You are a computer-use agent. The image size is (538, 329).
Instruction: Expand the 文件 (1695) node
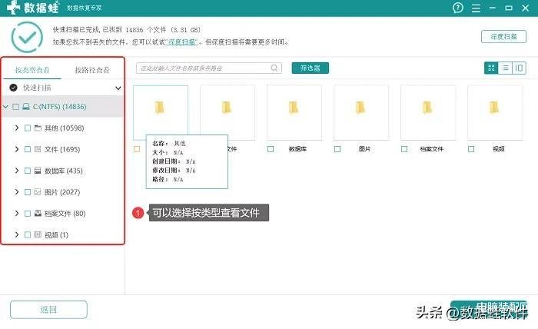click(x=16, y=149)
